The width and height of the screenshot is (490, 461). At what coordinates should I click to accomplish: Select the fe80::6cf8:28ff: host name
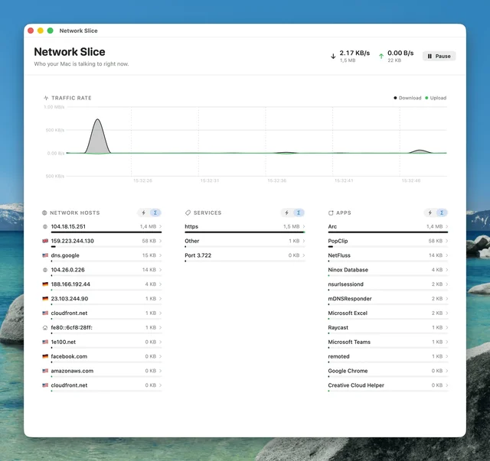[x=71, y=328]
